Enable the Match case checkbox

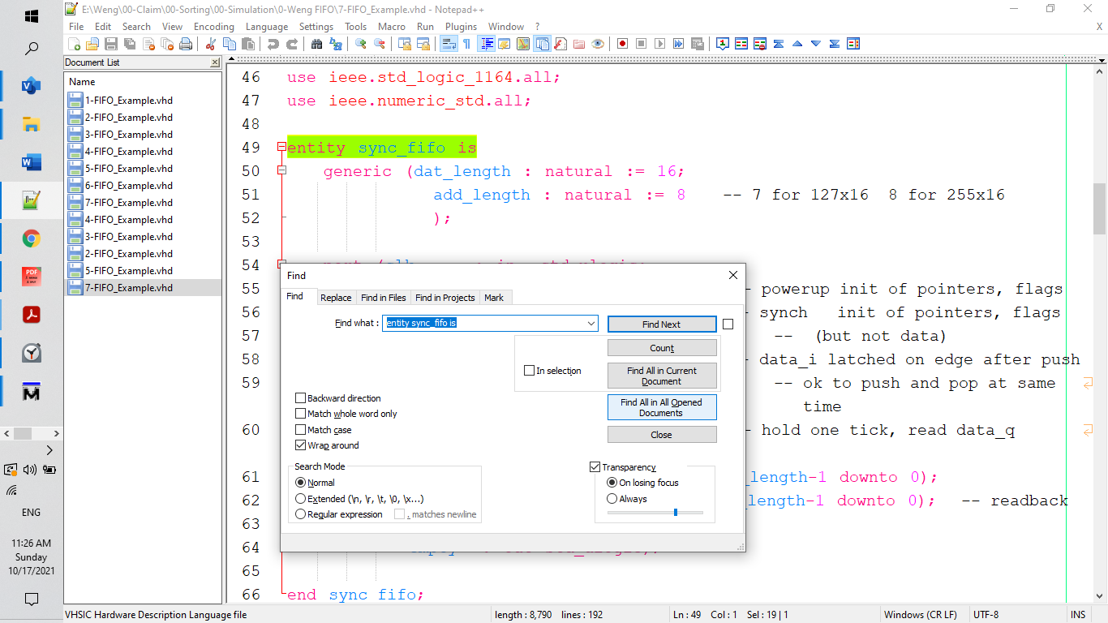[301, 430]
